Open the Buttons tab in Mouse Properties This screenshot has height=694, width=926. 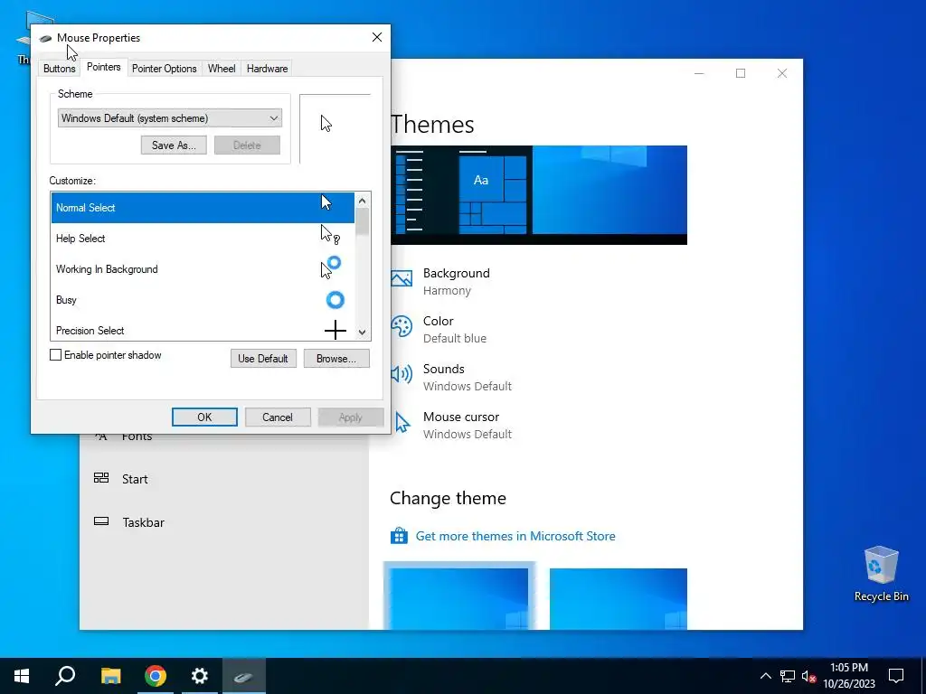[59, 69]
